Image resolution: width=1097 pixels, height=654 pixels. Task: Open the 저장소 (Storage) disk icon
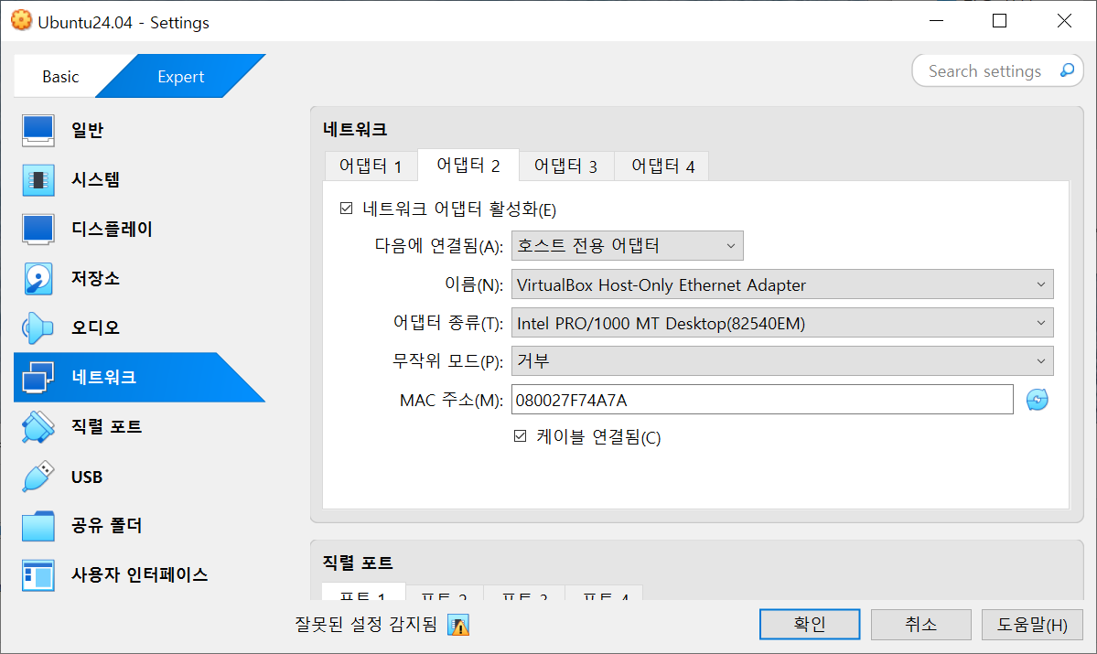[38, 278]
